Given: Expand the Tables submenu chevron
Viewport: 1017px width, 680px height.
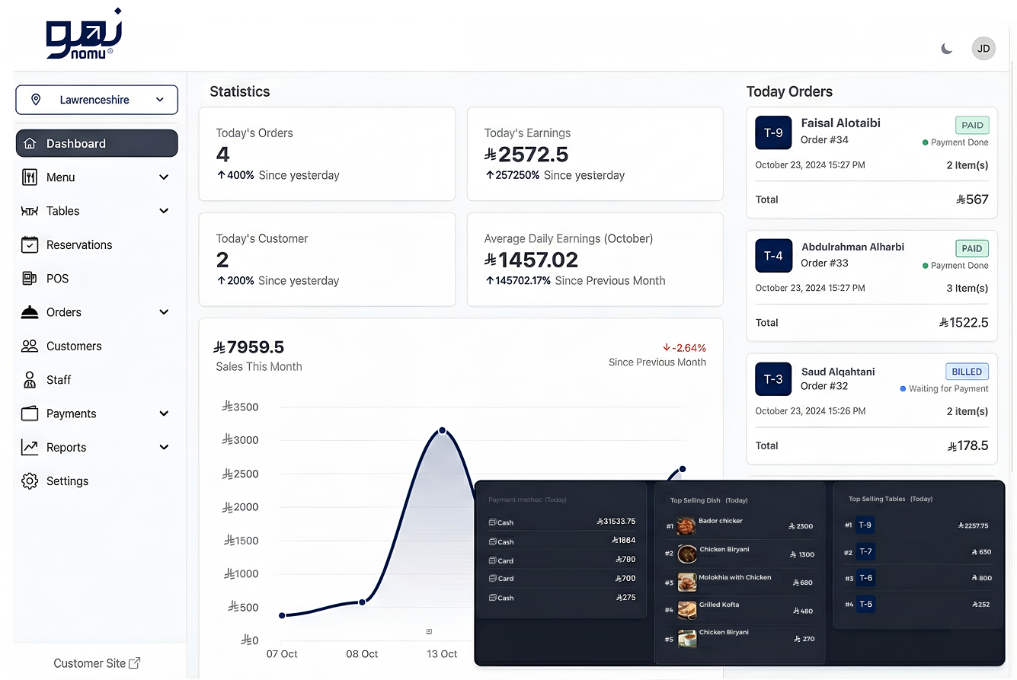Looking at the screenshot, I should pos(164,211).
